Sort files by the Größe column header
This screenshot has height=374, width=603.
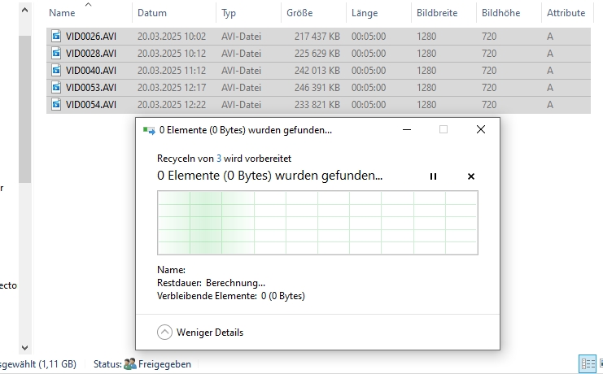point(299,13)
